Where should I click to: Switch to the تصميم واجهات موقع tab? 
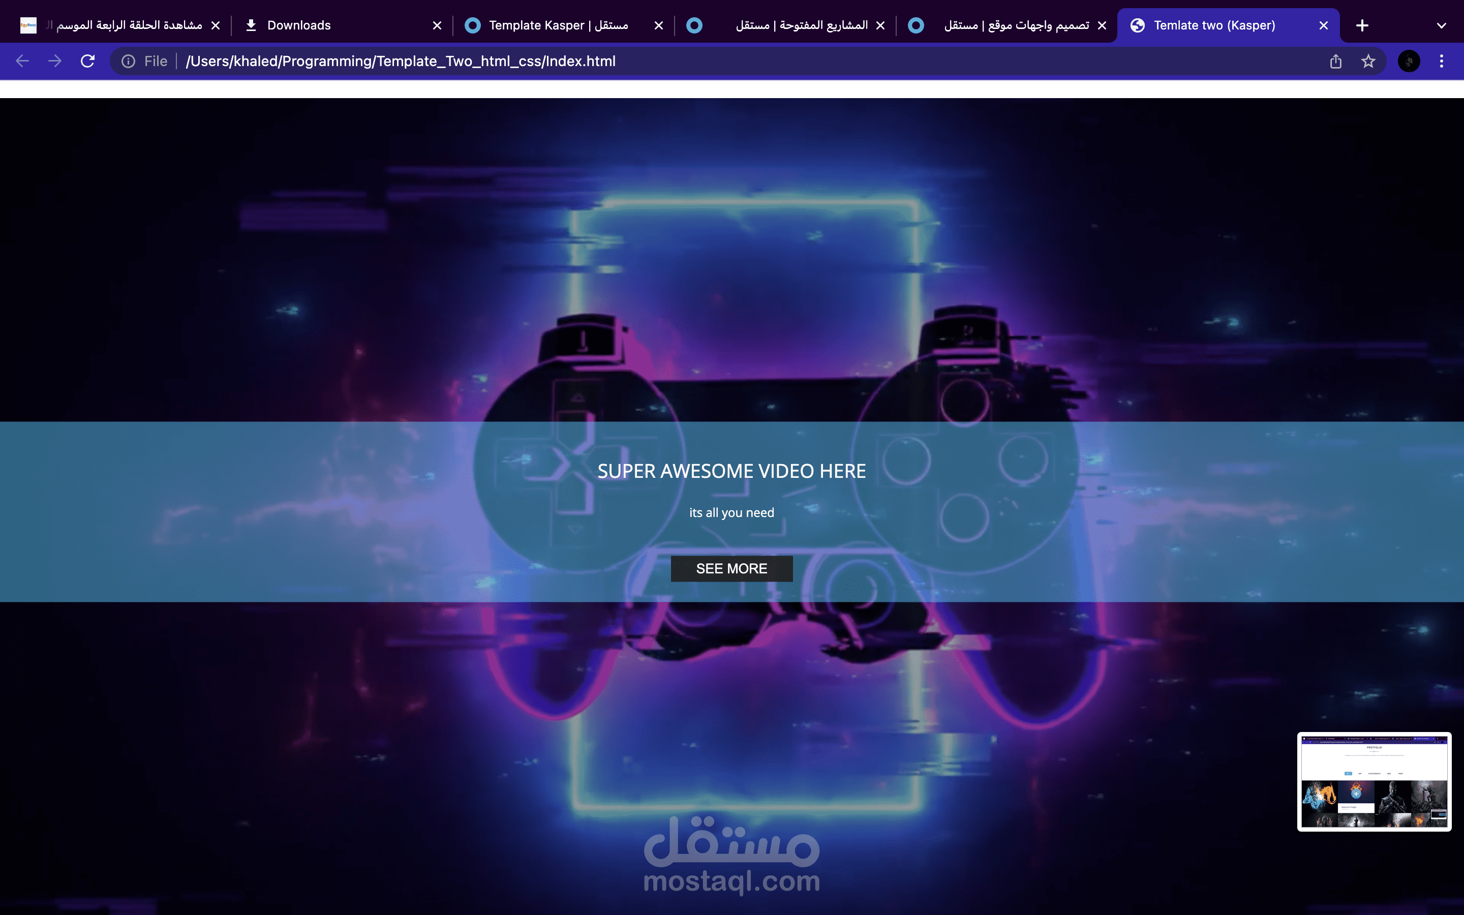(x=1016, y=25)
